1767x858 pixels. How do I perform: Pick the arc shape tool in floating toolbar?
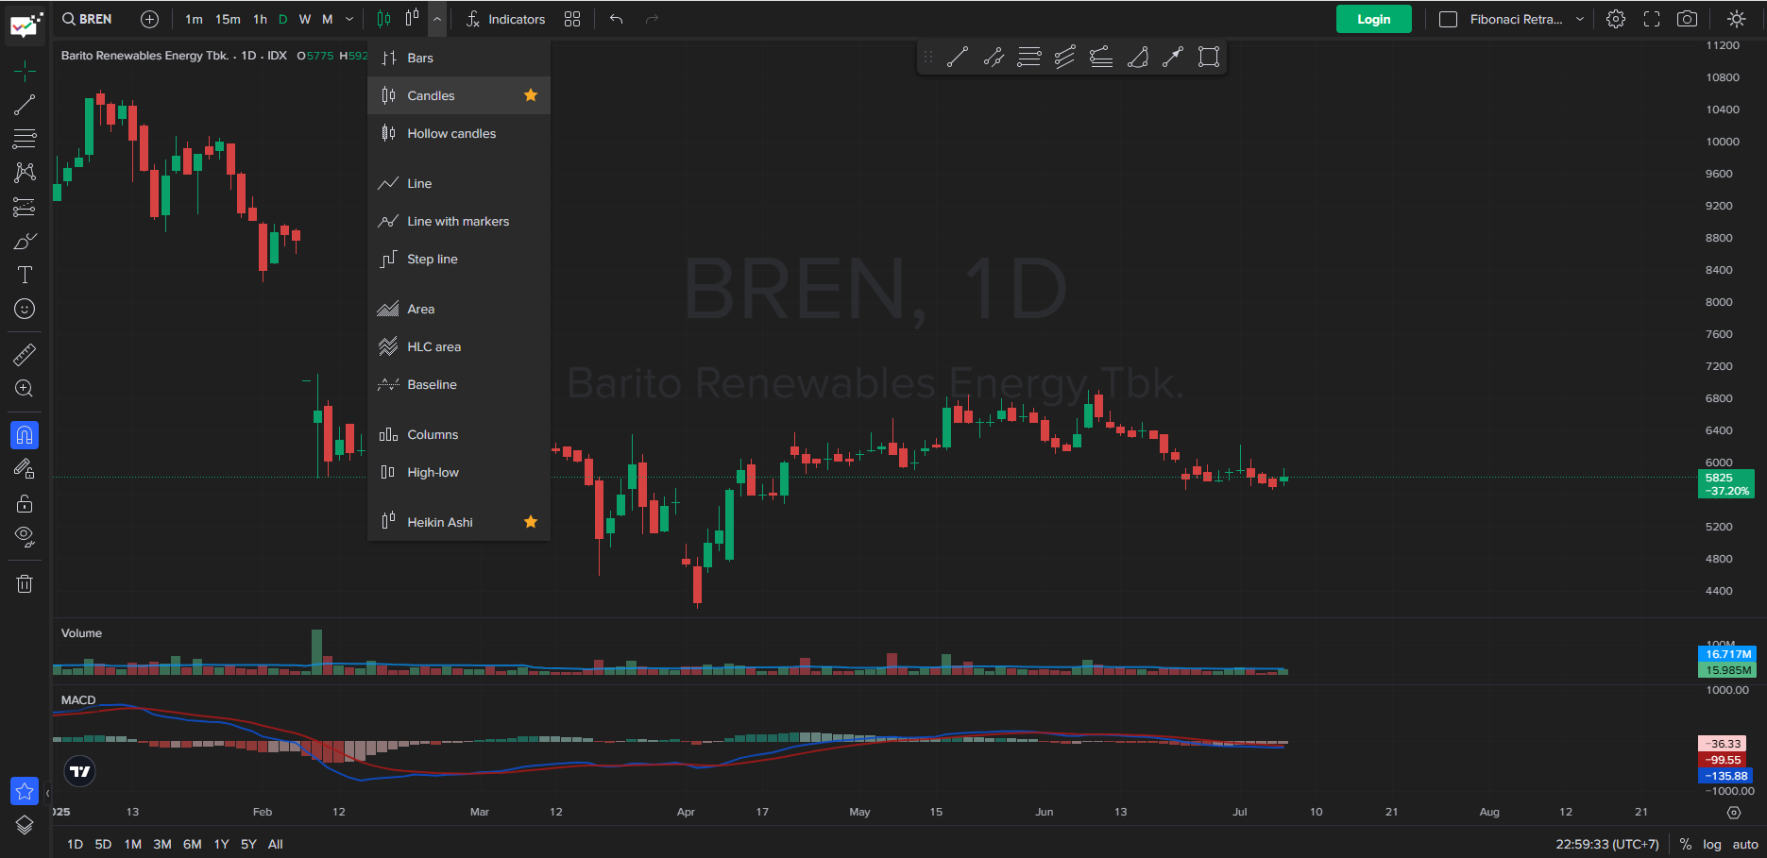pos(1137,58)
